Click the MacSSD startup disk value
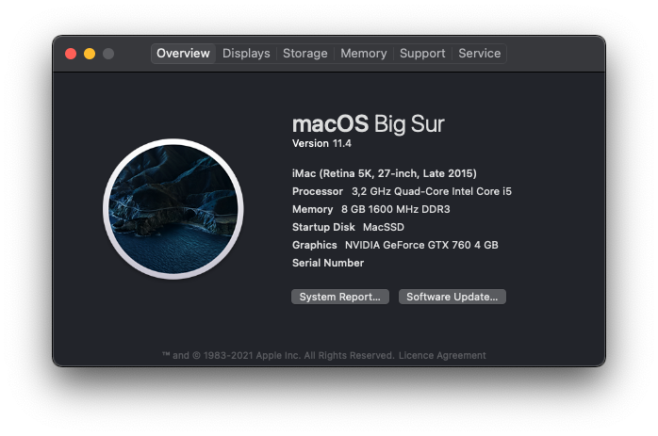 pos(384,227)
